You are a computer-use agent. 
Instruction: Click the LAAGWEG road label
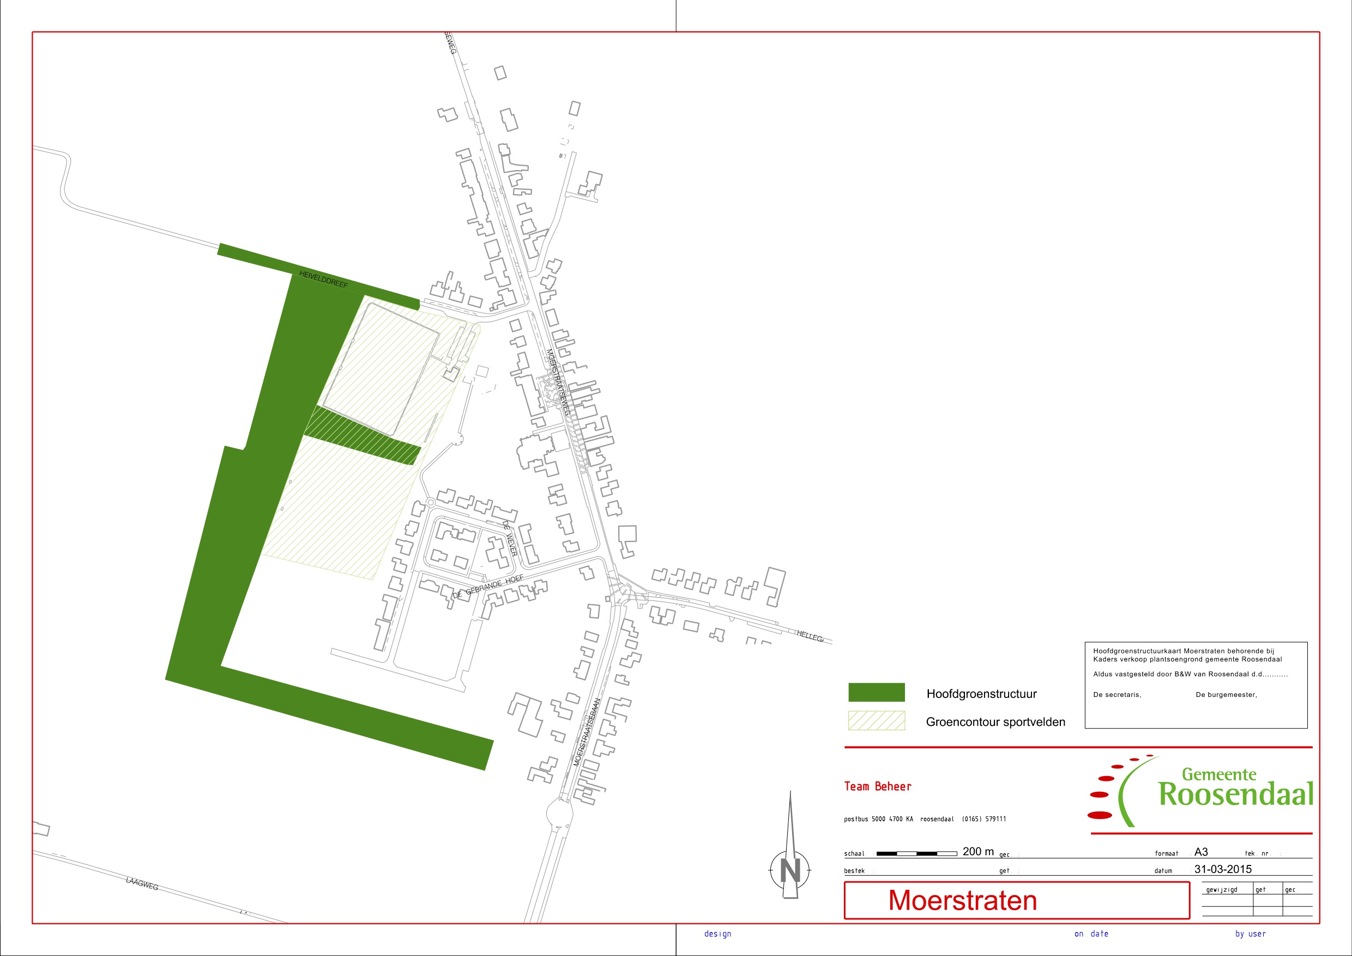(142, 883)
